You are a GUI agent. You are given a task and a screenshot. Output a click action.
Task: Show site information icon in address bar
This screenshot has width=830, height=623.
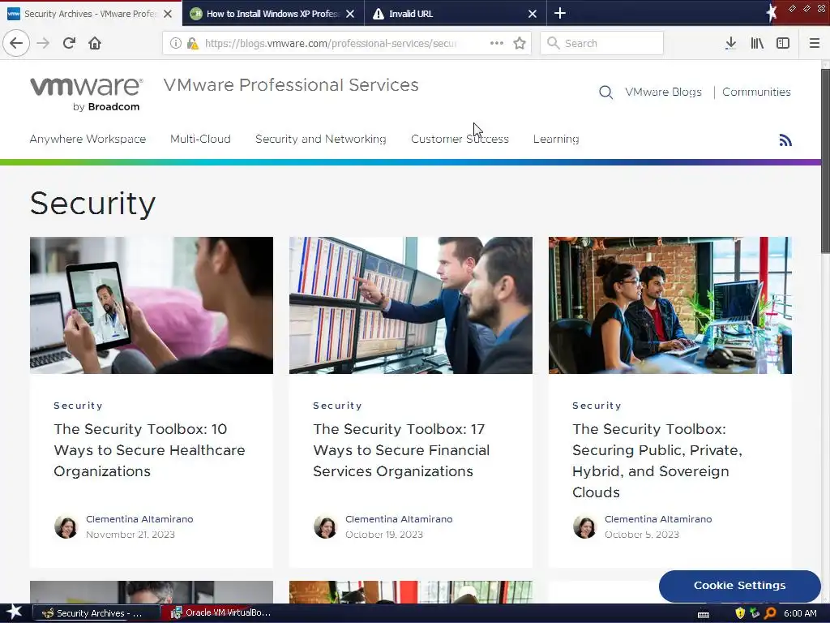click(176, 44)
